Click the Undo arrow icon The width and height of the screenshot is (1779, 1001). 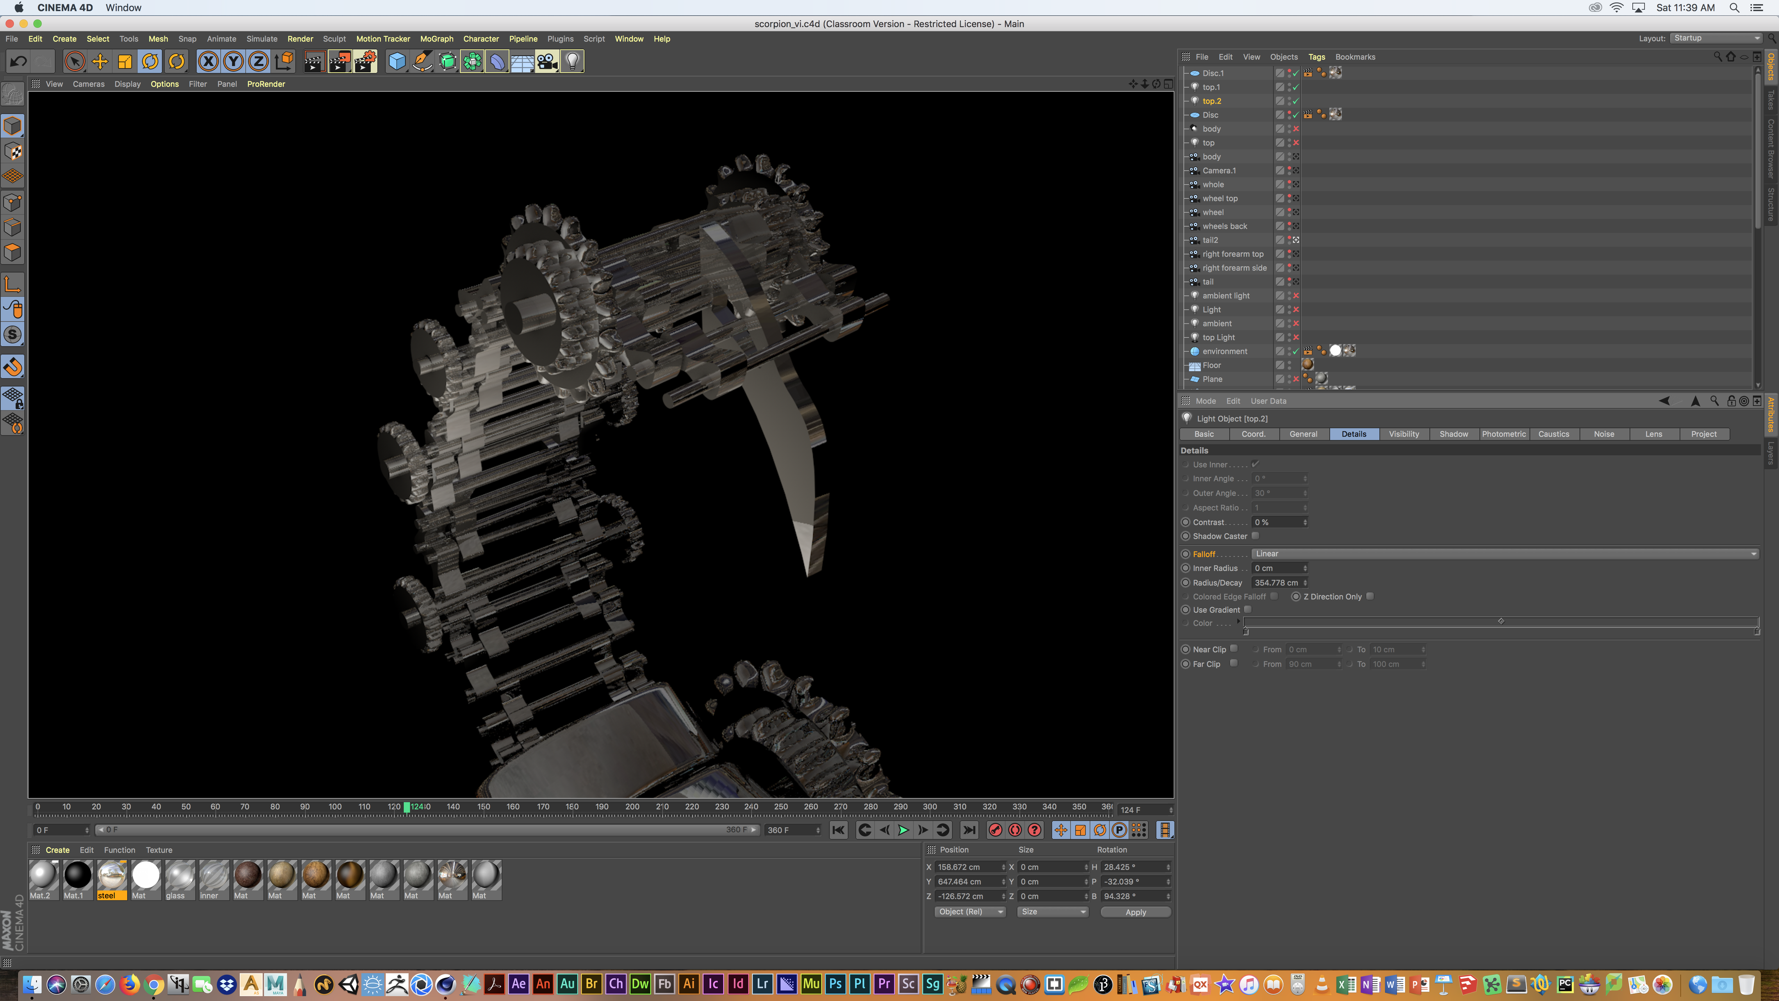pos(19,62)
